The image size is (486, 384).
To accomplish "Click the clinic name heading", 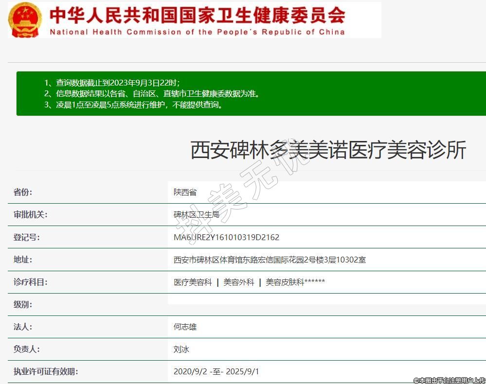I will point(327,150).
